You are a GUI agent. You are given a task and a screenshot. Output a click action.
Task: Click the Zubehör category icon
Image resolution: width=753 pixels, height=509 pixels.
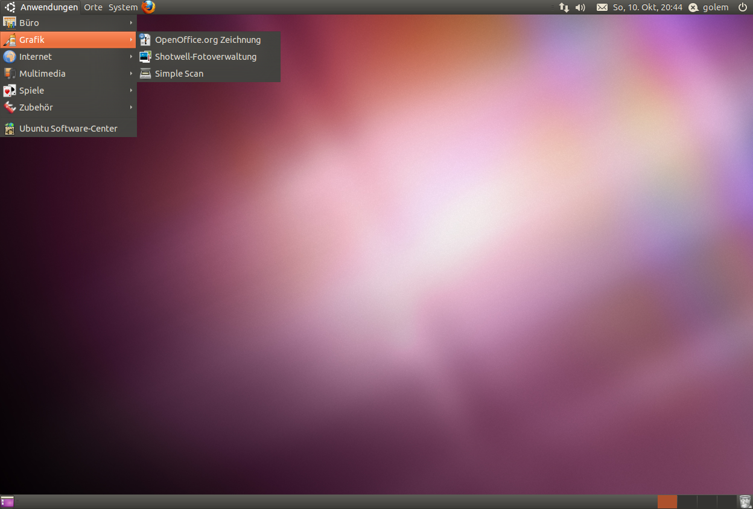pyautogui.click(x=10, y=107)
